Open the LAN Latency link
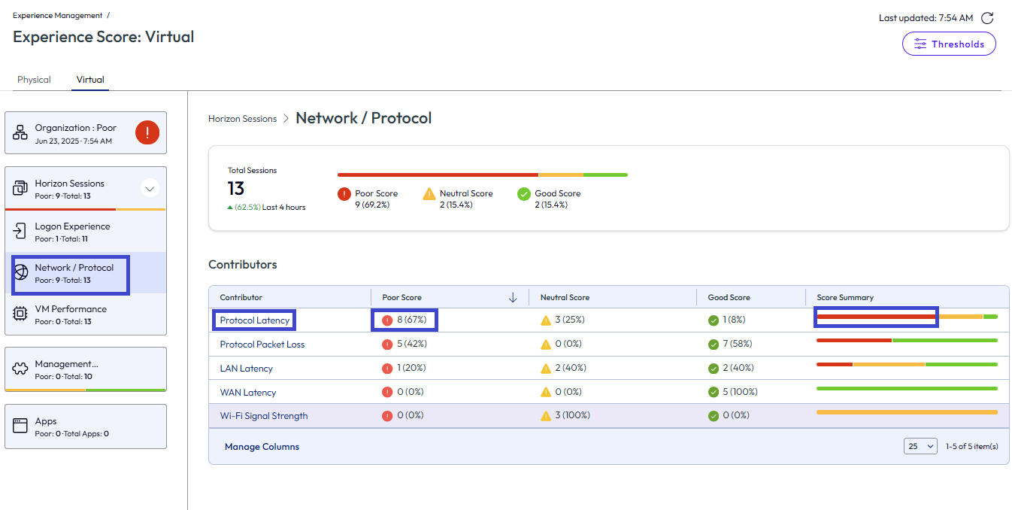Viewport: 1012px width, 510px height. pyautogui.click(x=246, y=369)
